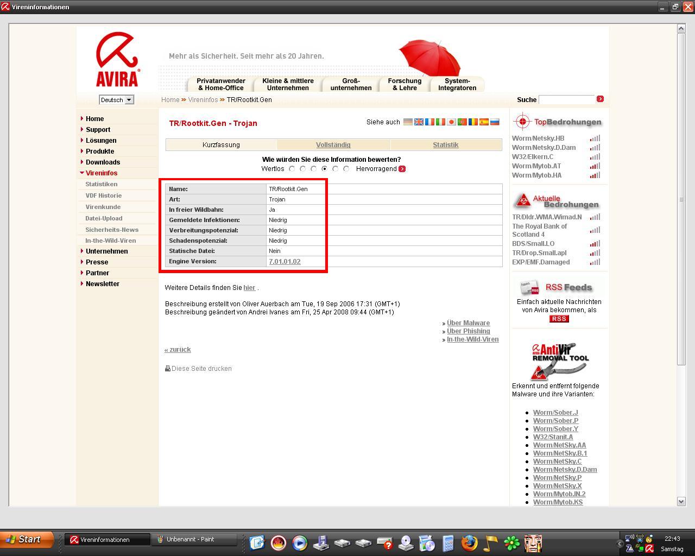Click the selected fourth rating radio

point(325,169)
